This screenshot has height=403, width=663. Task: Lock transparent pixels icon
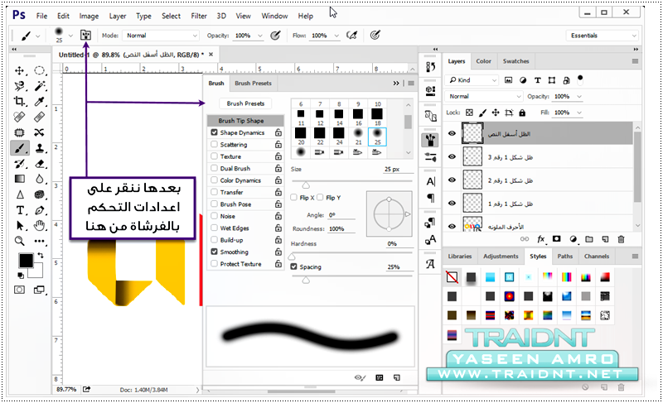[469, 113]
